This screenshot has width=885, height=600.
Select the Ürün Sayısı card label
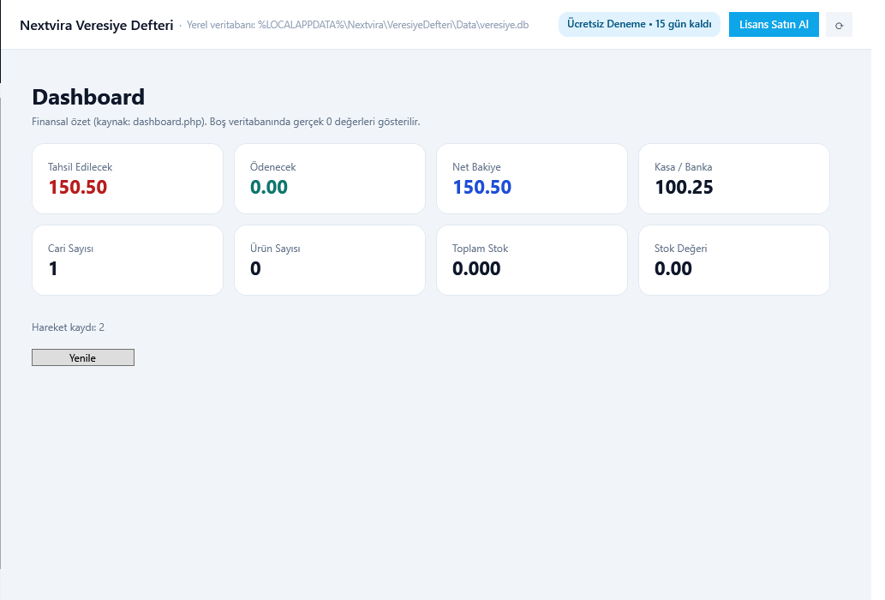275,249
